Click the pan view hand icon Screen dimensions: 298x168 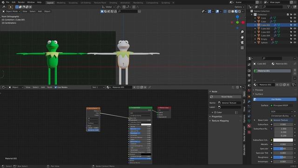coord(242,37)
